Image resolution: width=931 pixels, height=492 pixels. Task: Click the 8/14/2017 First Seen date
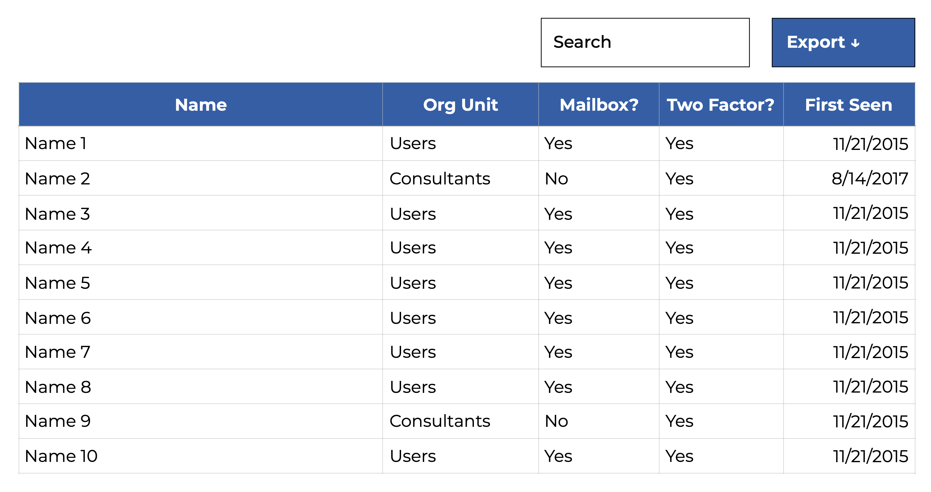869,179
